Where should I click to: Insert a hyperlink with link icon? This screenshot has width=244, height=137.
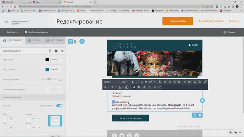pyautogui.click(x=144, y=87)
